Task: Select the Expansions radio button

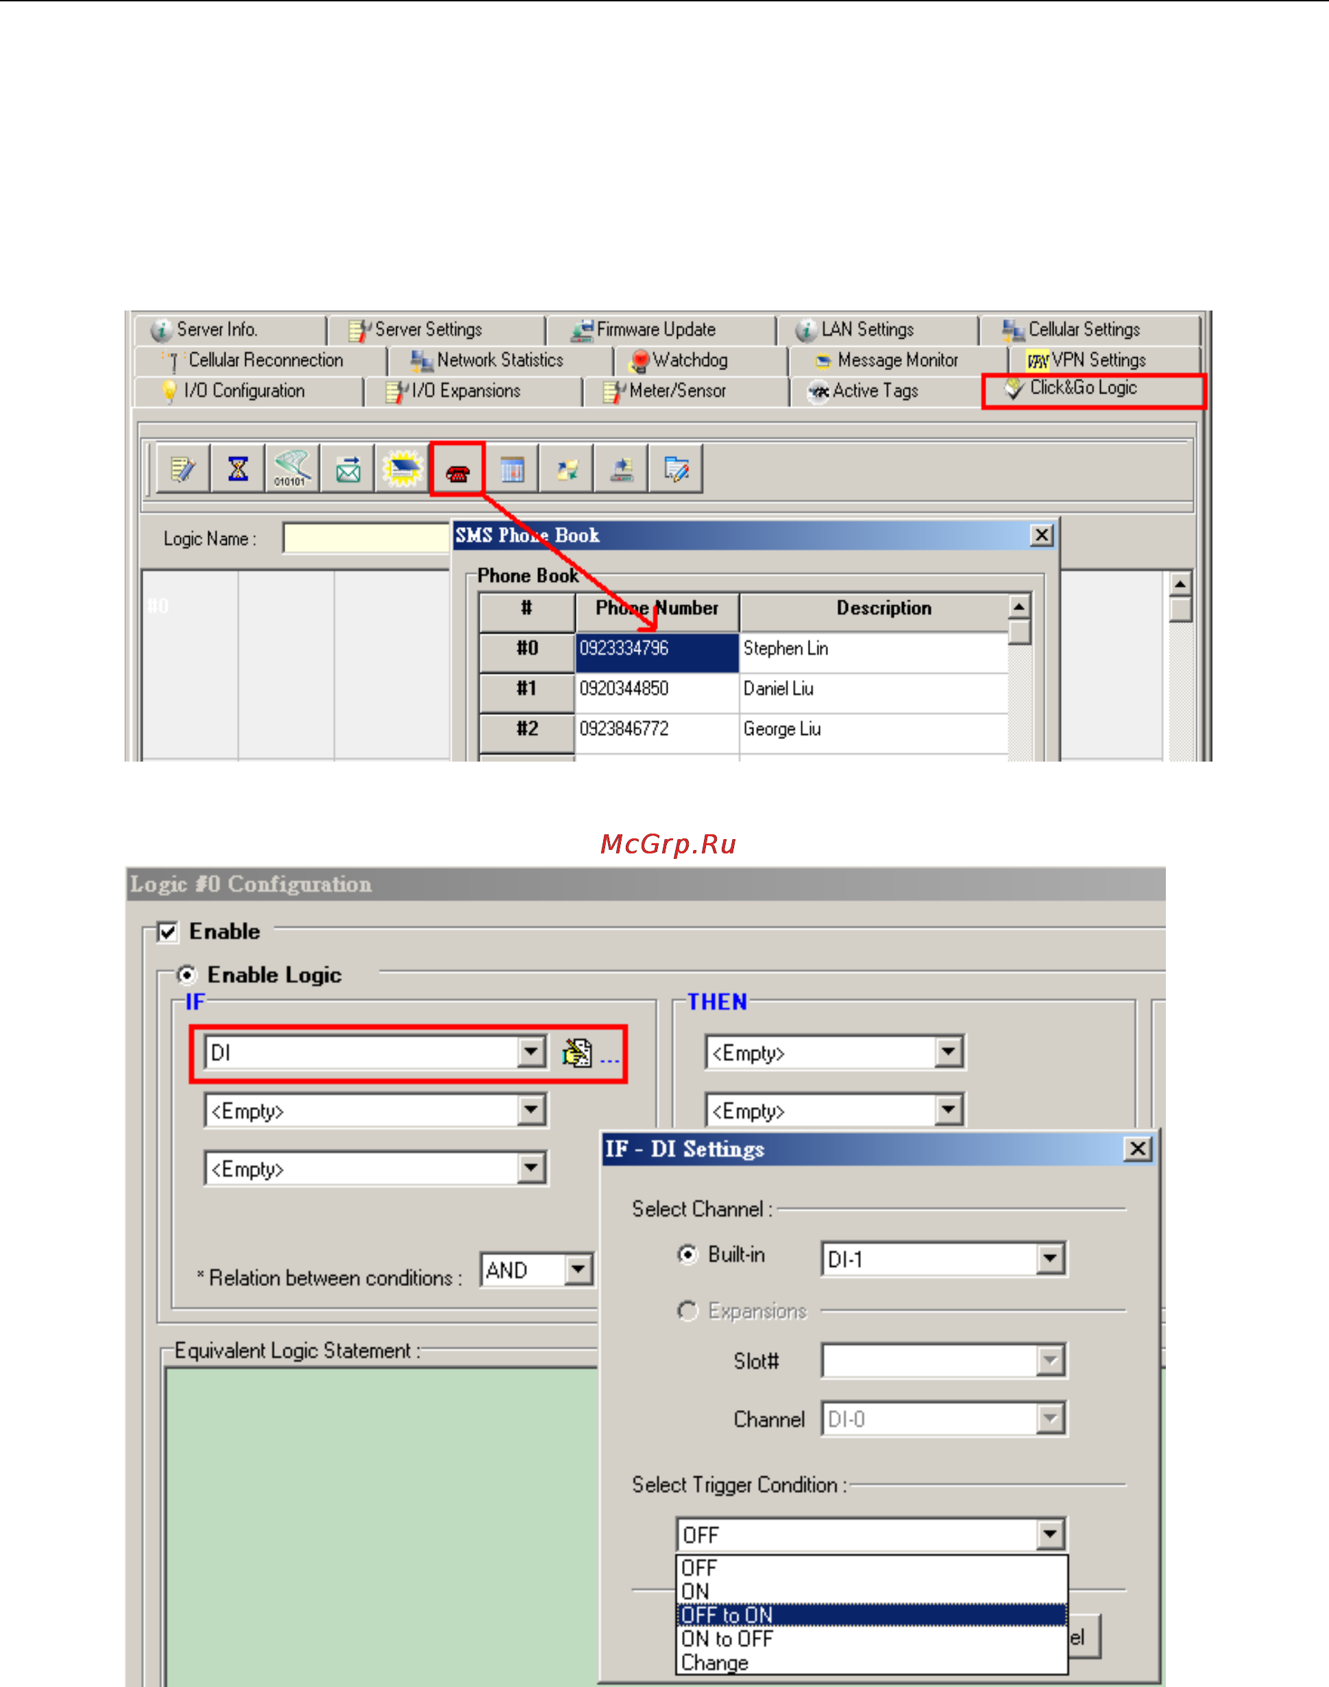Action: pyautogui.click(x=688, y=1311)
